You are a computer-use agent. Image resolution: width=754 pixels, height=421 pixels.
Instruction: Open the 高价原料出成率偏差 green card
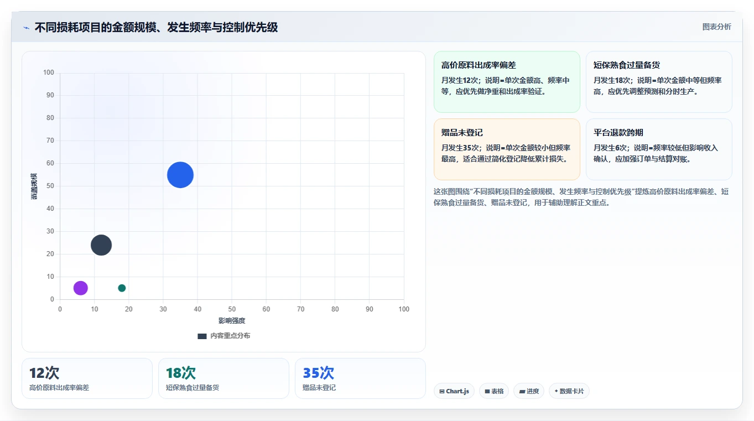[x=507, y=82]
